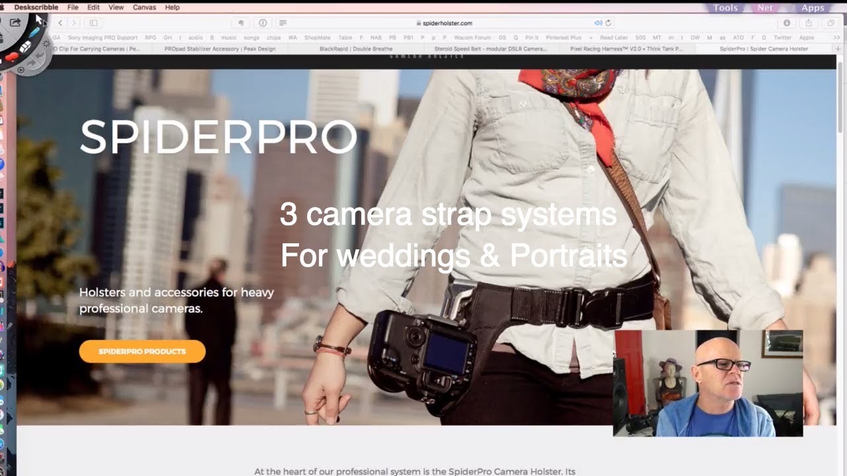Open the Tools tab at top right
This screenshot has width=847, height=476.
point(725,8)
